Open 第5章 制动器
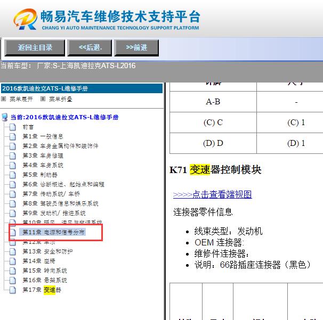 pyautogui.click(x=40, y=175)
